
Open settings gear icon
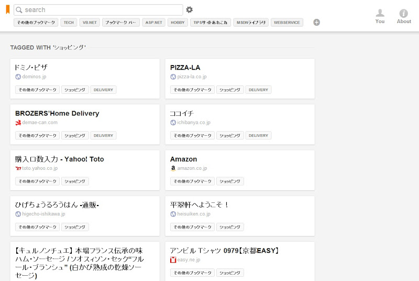point(190,9)
